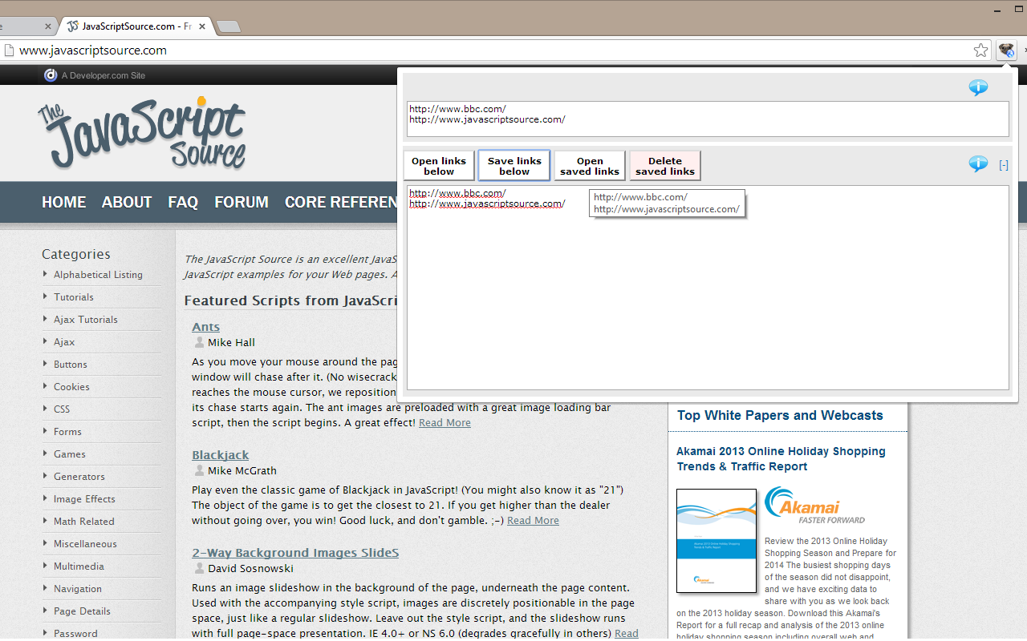The image size is (1027, 641).
Task: Open the HOME navigation item
Action: [x=64, y=203]
